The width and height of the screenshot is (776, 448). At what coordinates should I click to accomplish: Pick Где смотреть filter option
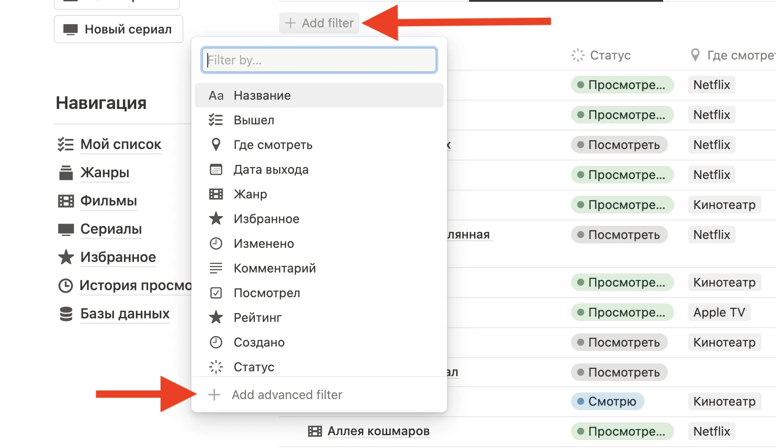(319, 145)
